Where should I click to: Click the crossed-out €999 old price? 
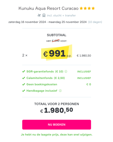[x=56, y=41]
